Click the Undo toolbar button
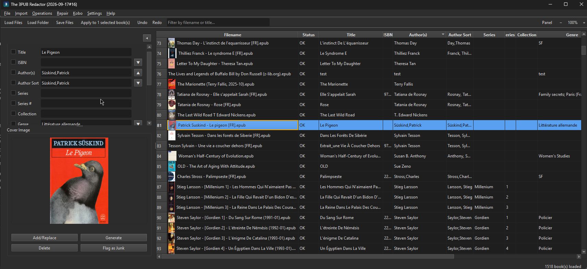587x269 pixels. point(142,23)
